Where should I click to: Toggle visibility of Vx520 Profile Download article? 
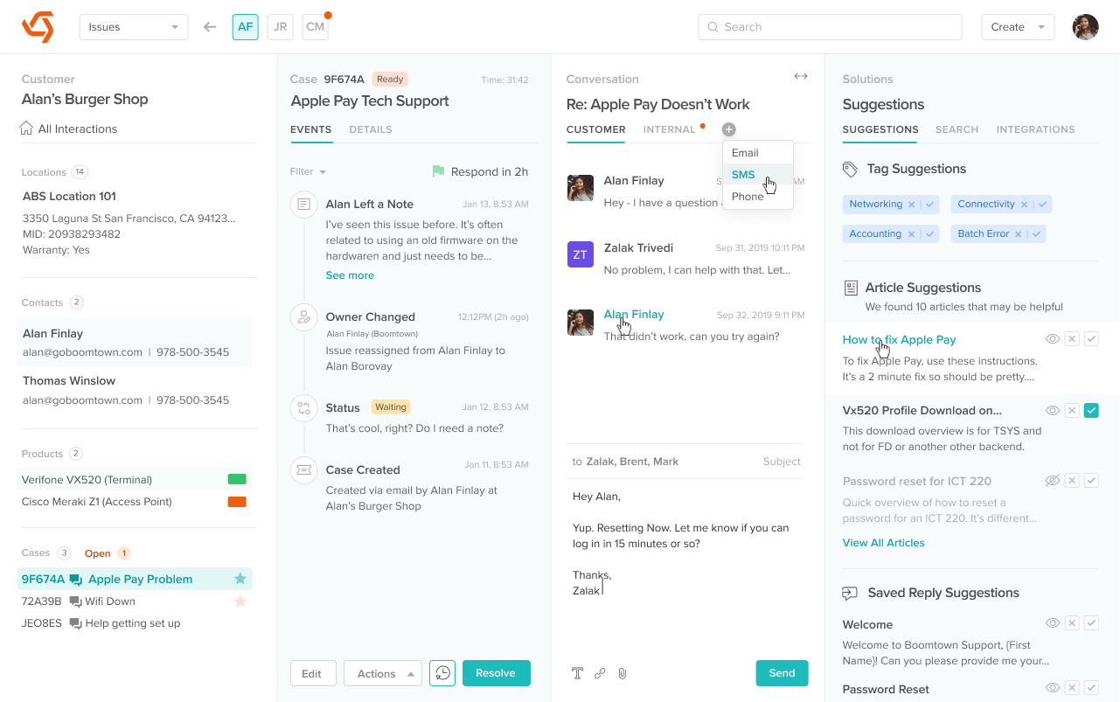(x=1053, y=410)
